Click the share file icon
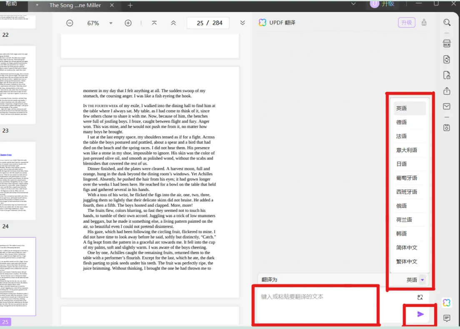Viewport: 460px width, 329px height. pyautogui.click(x=447, y=91)
